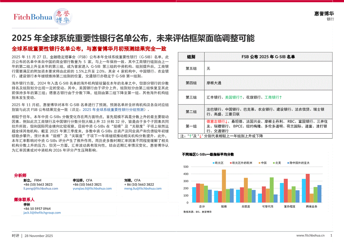The height and width of the screenshot is (243, 344).
Task: Click email link yunqiao.li@fitchbohua.com
Action: [92, 189]
